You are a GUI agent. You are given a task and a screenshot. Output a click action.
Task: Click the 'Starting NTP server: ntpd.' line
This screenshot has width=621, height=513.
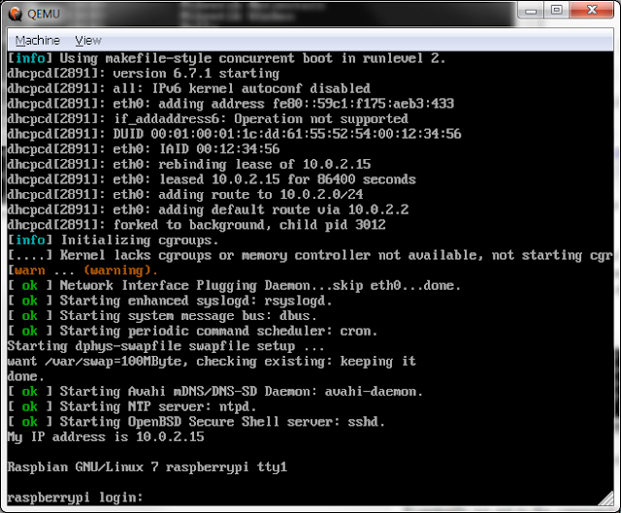[132, 406]
